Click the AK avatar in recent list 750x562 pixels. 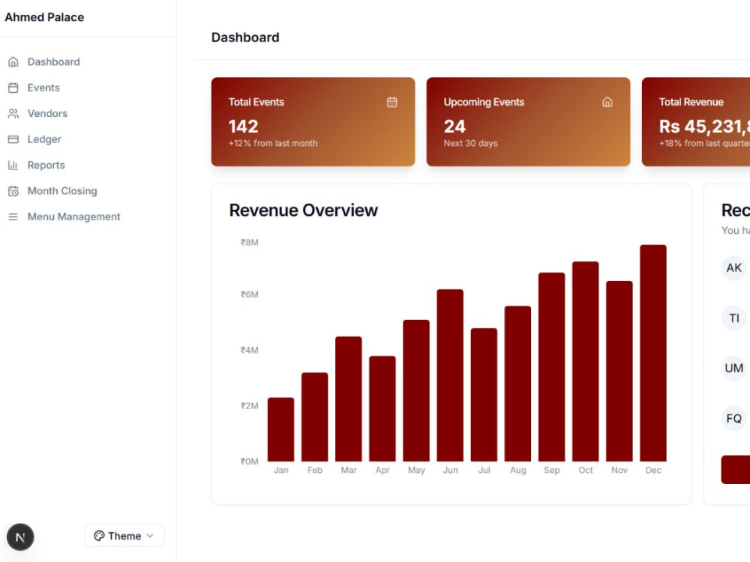tap(733, 268)
